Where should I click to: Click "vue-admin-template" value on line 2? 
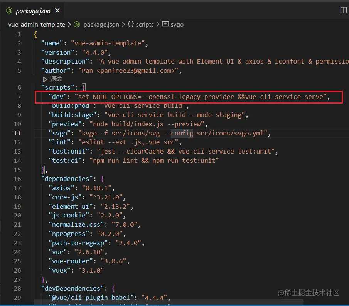pos(108,43)
